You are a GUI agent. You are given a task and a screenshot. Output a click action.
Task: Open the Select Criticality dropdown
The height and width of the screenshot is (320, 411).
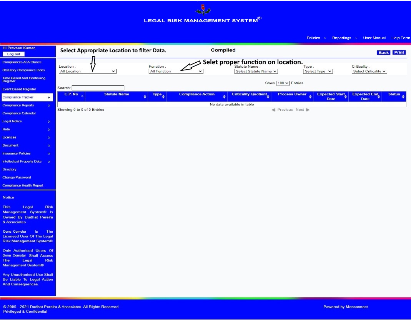pyautogui.click(x=369, y=71)
